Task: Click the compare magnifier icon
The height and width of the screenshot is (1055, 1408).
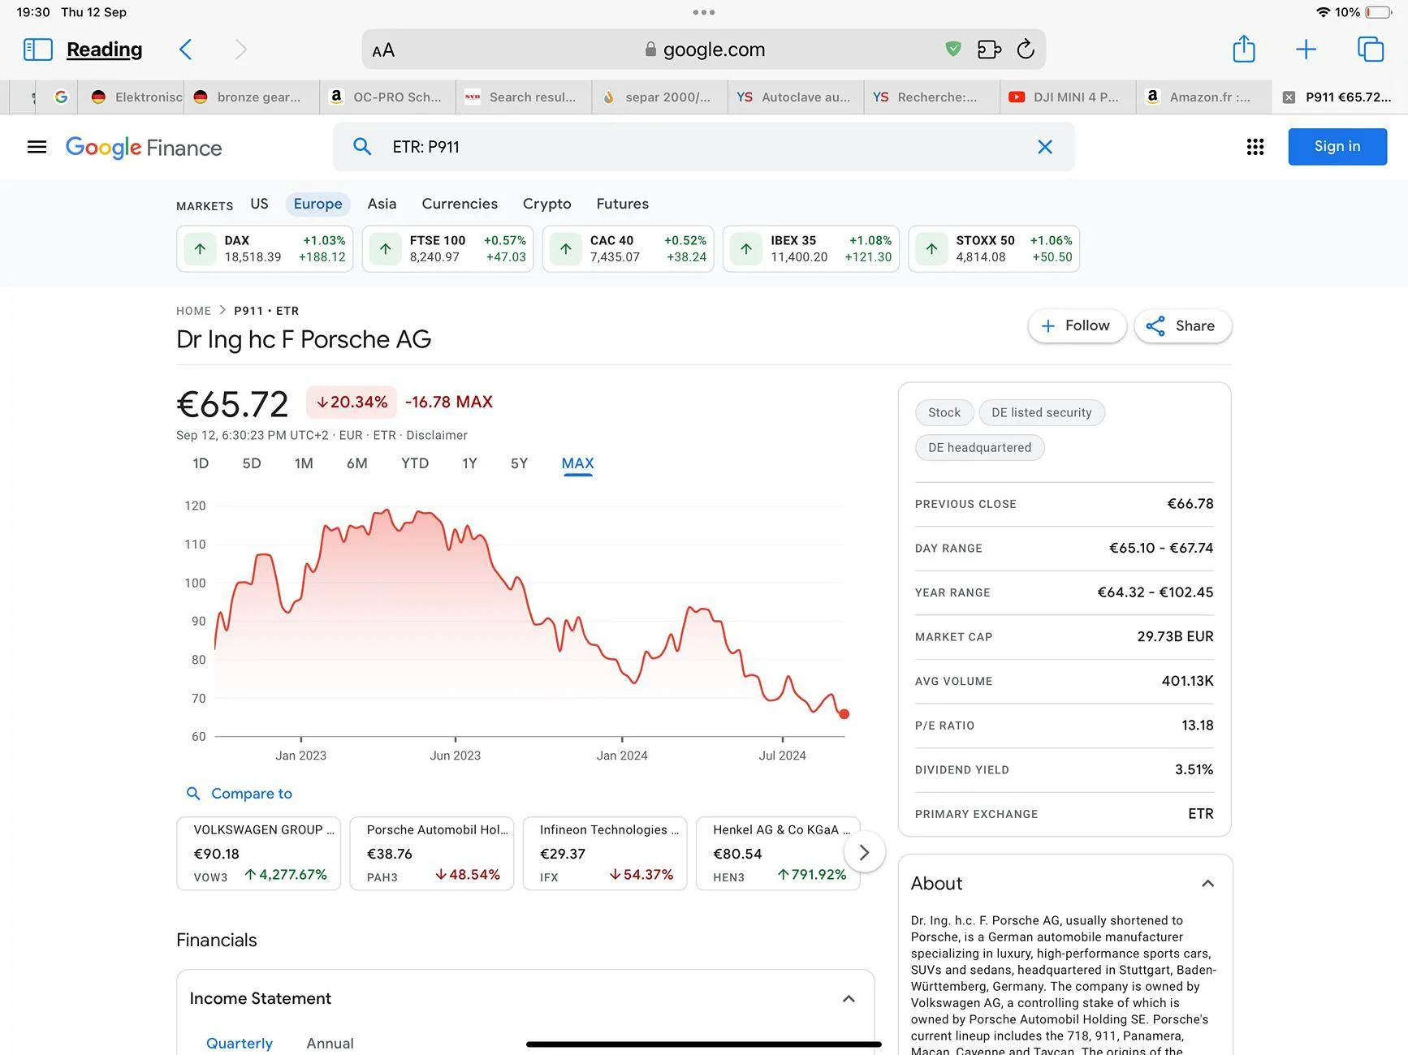Action: pos(193,794)
